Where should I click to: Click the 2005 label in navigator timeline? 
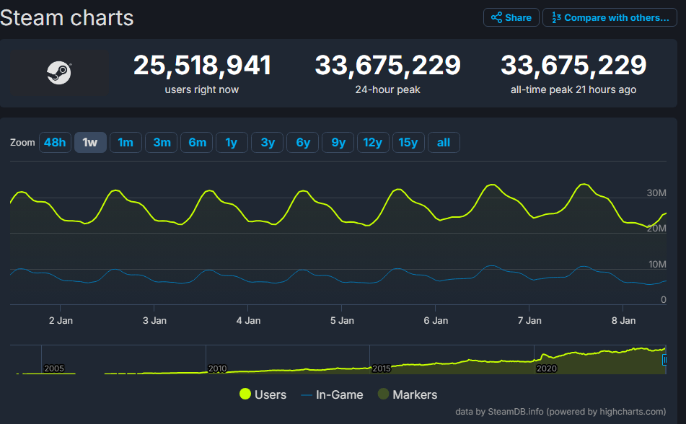[54, 368]
